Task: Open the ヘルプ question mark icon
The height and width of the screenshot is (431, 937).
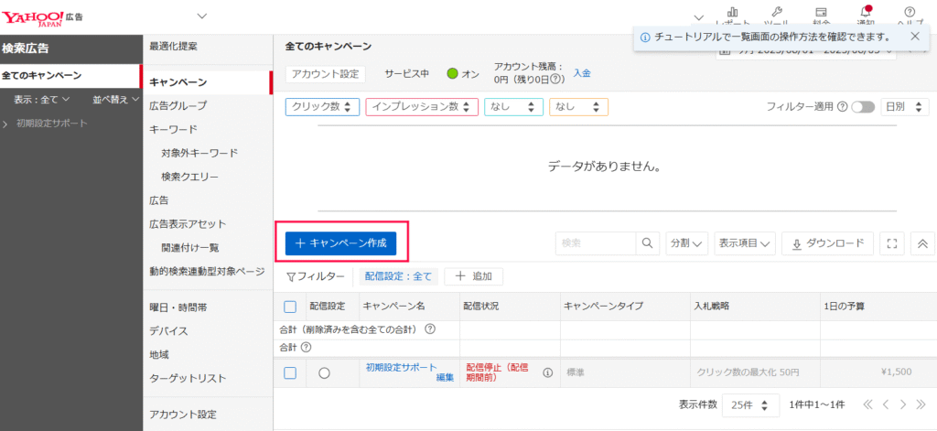Action: [910, 12]
